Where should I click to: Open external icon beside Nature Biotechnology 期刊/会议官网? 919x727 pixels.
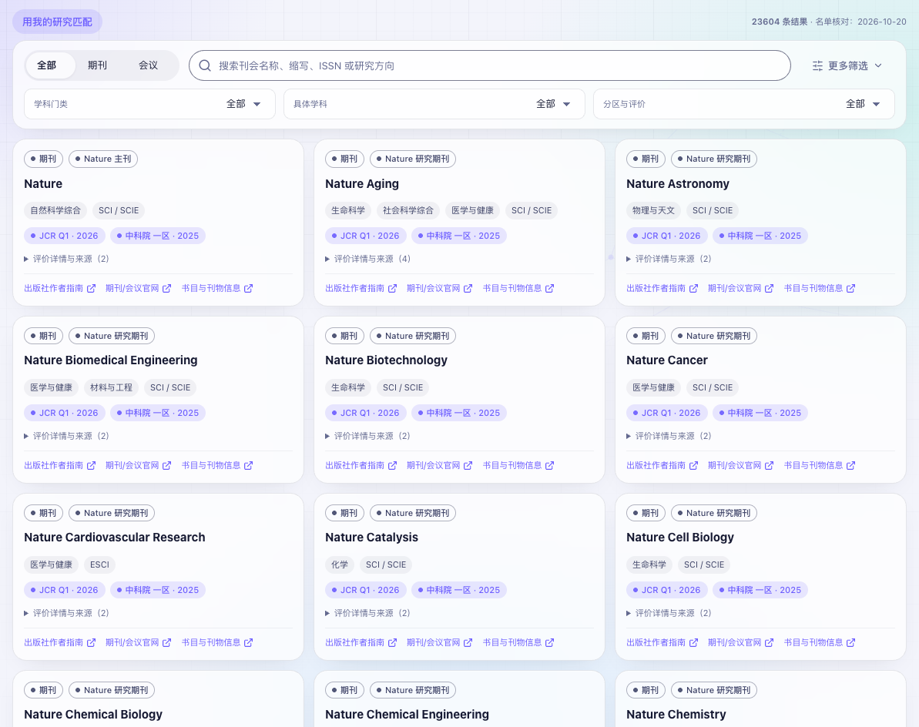[x=468, y=465]
